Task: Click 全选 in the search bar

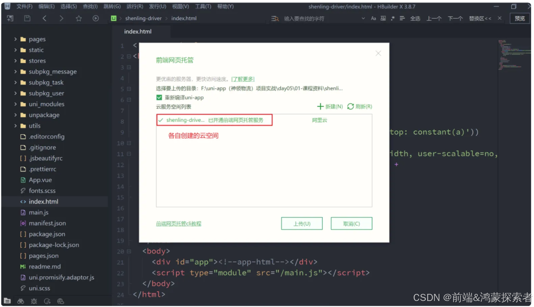Action: coord(415,19)
